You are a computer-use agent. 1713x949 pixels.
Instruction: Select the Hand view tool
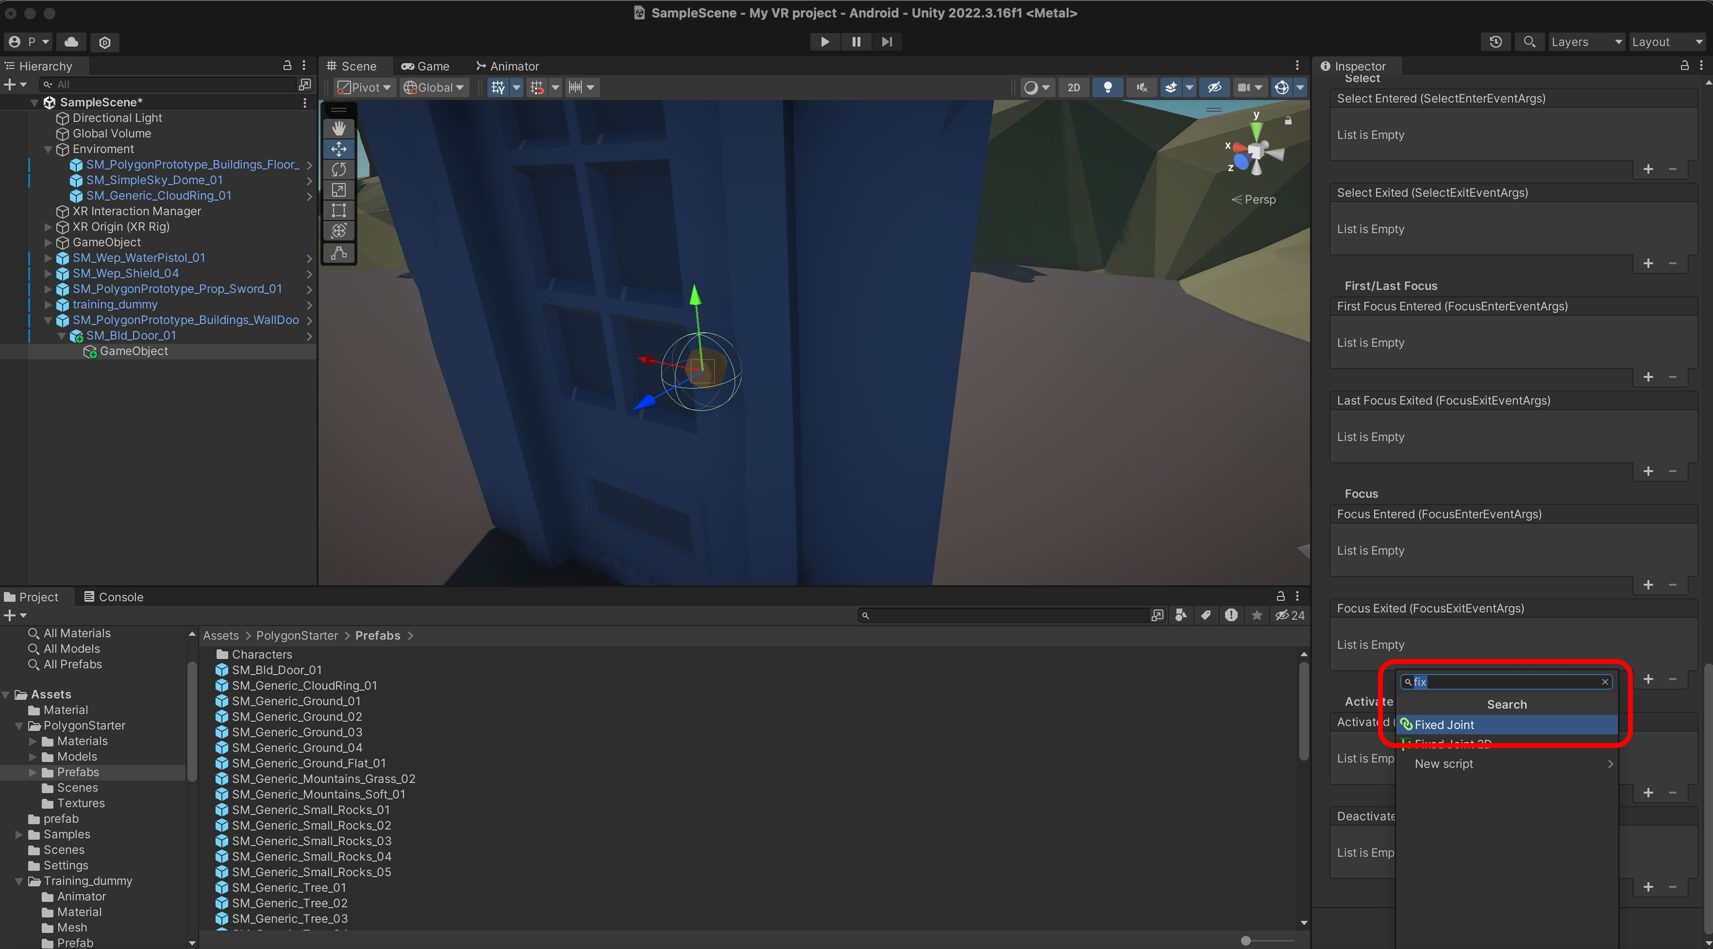(338, 128)
